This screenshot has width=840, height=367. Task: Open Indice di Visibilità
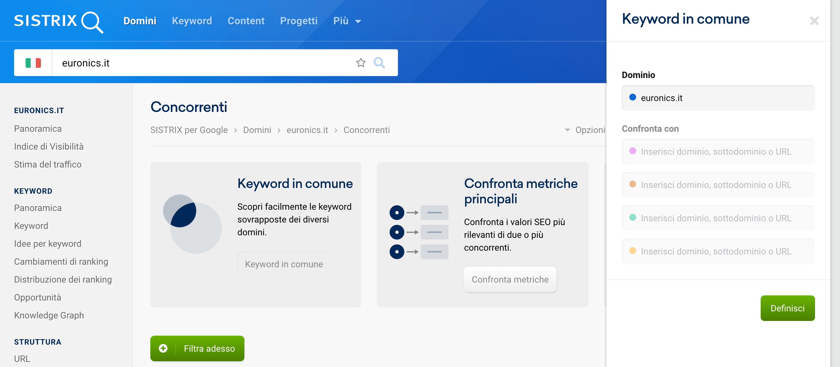point(49,146)
